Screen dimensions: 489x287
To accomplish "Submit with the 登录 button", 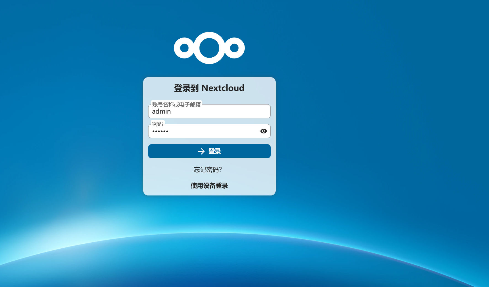I will coord(209,151).
